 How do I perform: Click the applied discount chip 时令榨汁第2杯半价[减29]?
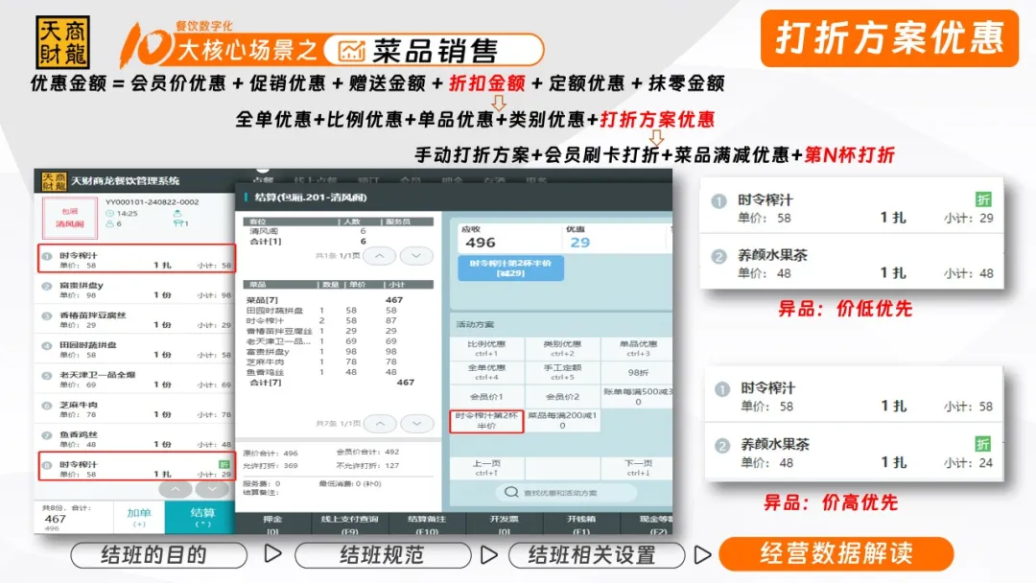coord(510,268)
